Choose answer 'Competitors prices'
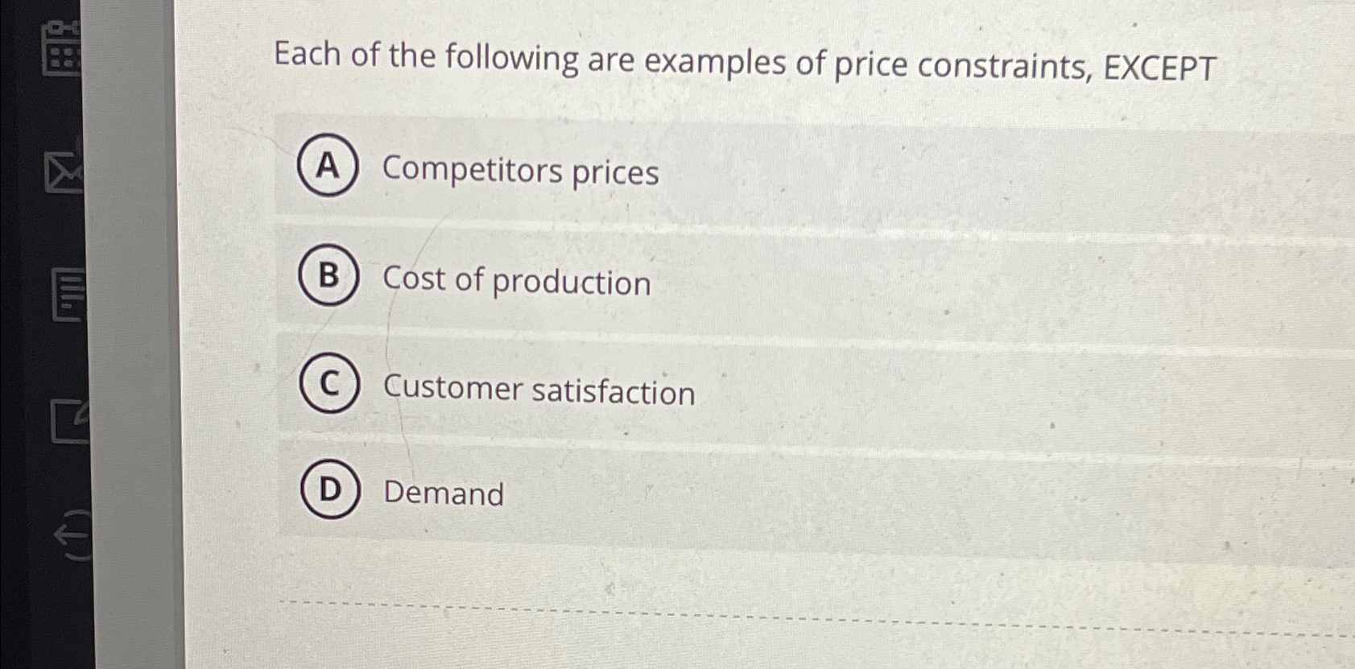Image resolution: width=1355 pixels, height=669 pixels. (x=520, y=171)
